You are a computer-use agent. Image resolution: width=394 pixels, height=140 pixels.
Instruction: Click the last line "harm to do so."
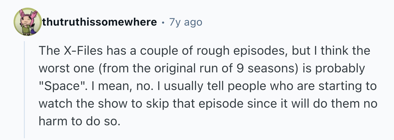(79, 121)
